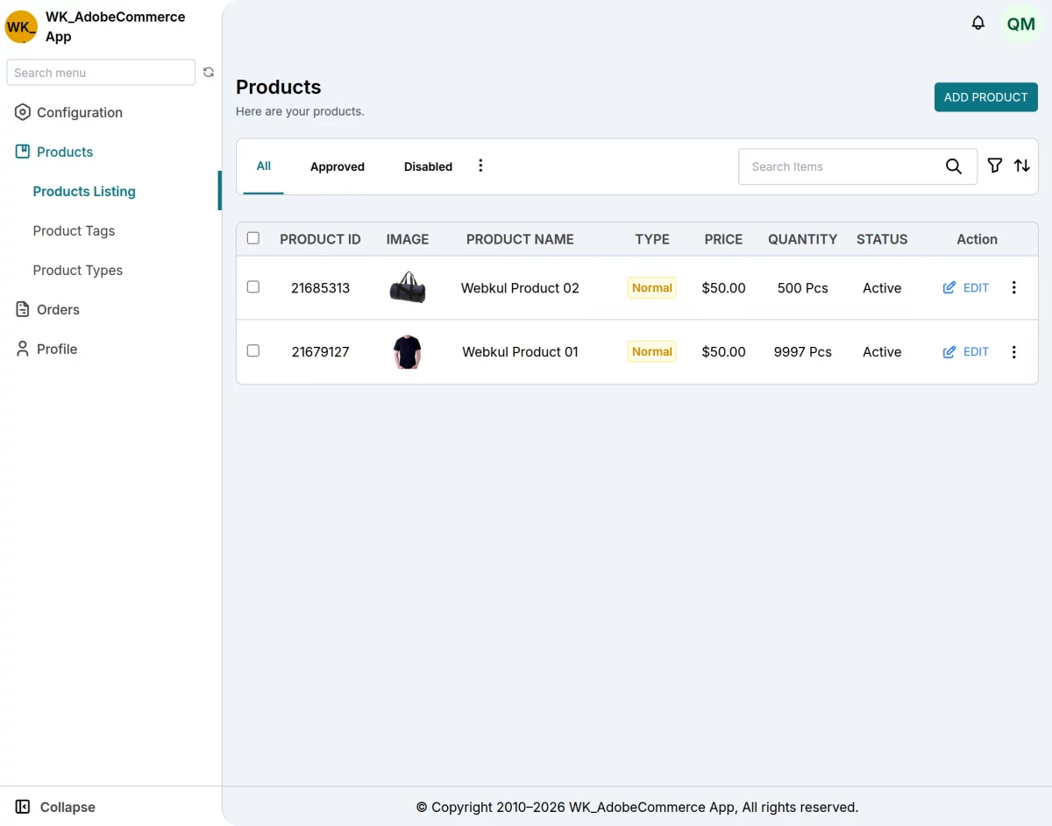Switch to the Disabled tab

coord(428,166)
